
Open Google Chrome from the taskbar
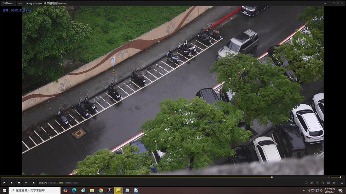pyautogui.click(x=101, y=190)
